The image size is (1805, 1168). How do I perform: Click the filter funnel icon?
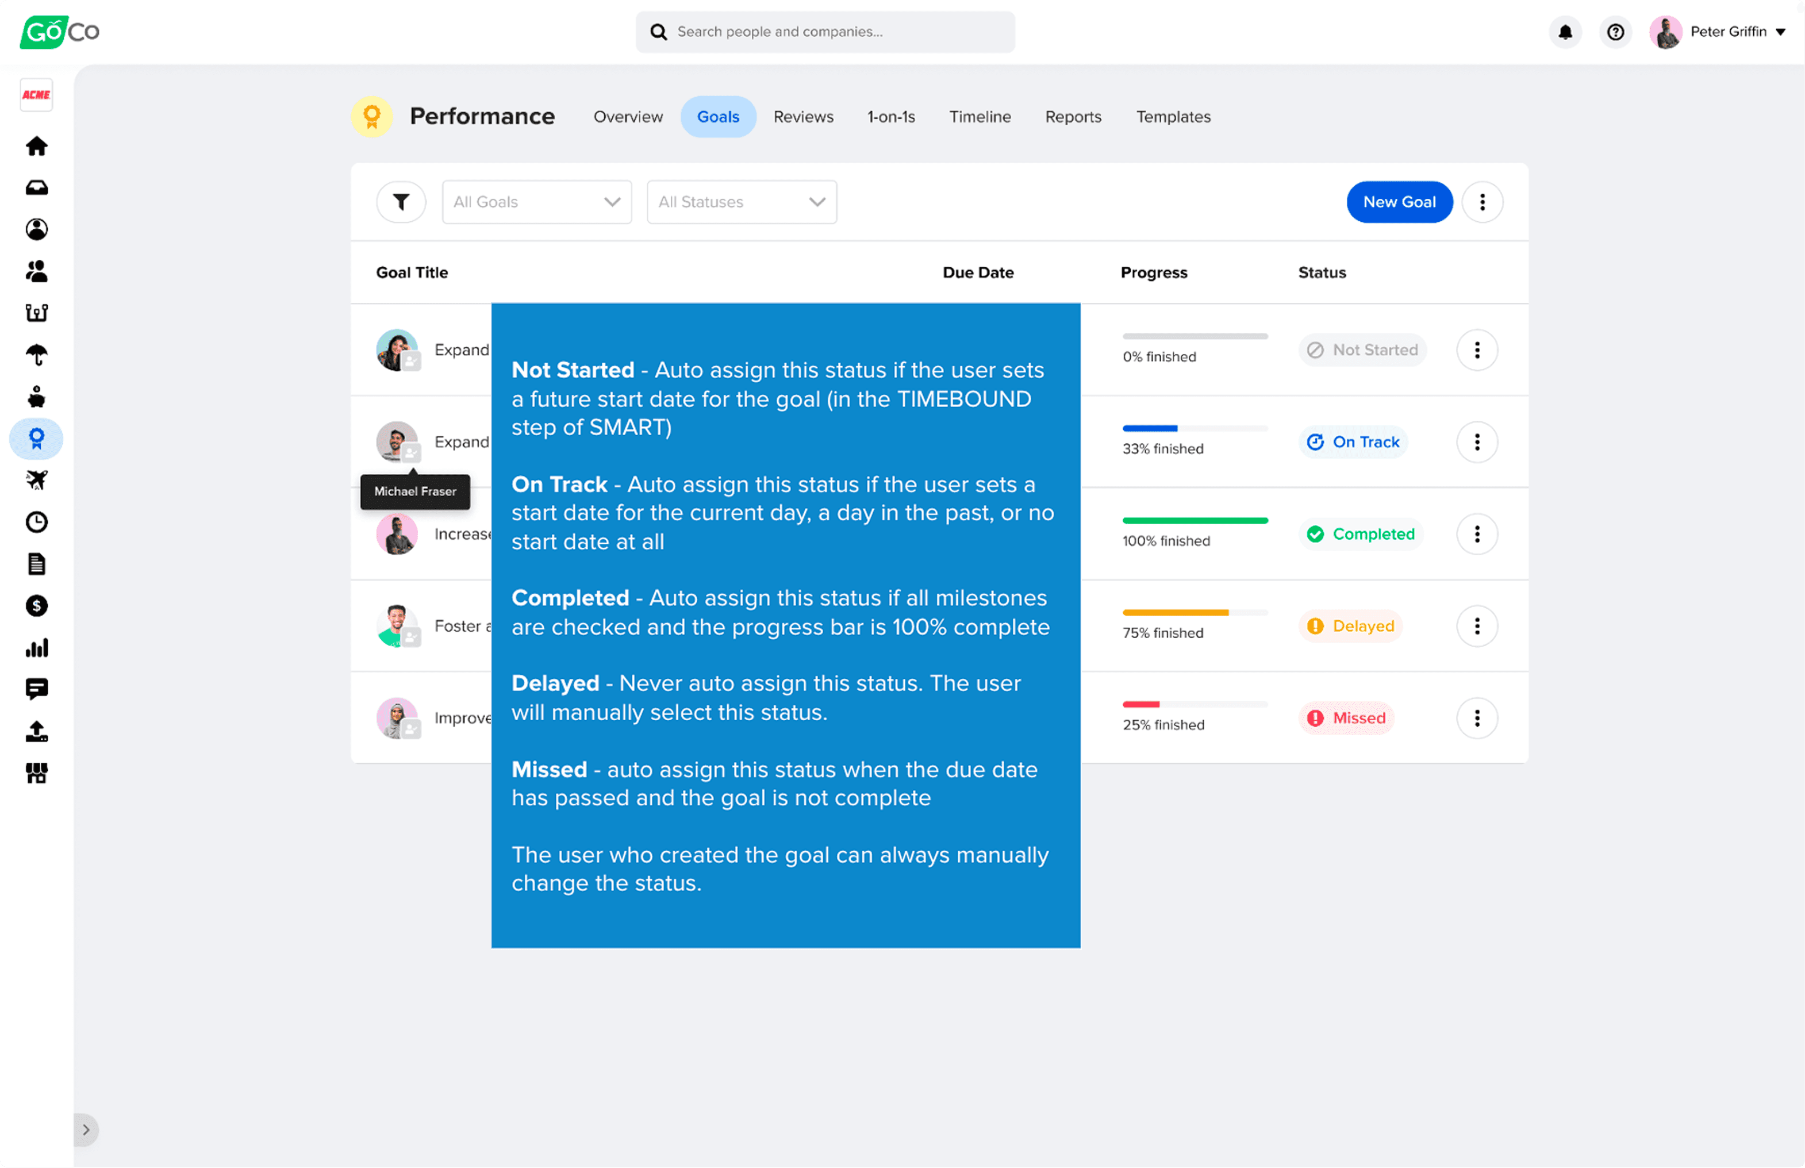401,202
